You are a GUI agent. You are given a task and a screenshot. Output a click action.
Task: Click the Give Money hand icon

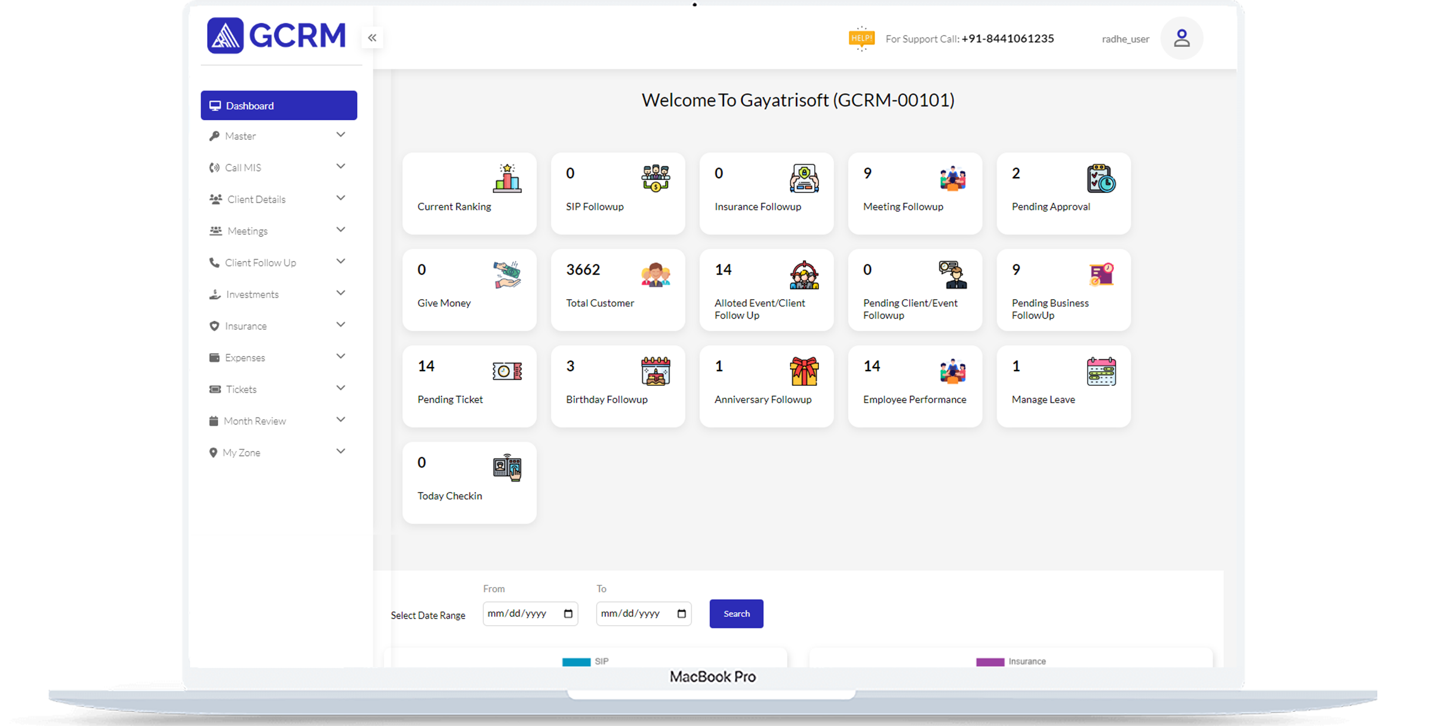[507, 274]
